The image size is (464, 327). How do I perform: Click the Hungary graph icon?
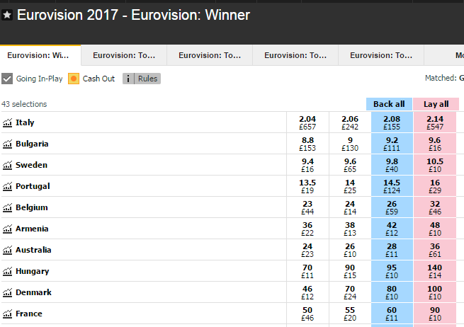coord(8,271)
